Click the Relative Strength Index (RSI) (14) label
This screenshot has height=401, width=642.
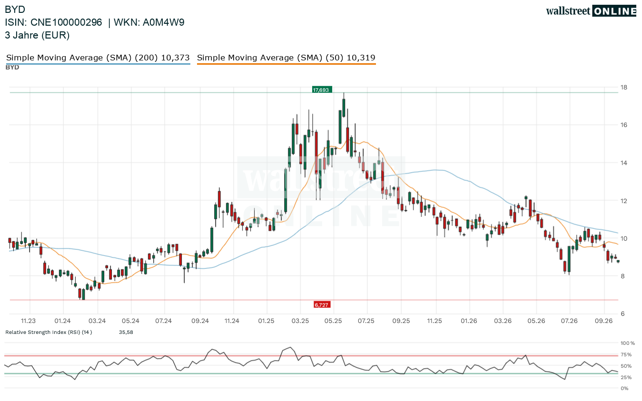[49, 332]
